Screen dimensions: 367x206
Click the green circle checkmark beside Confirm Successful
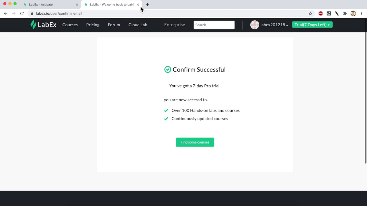coord(167,70)
